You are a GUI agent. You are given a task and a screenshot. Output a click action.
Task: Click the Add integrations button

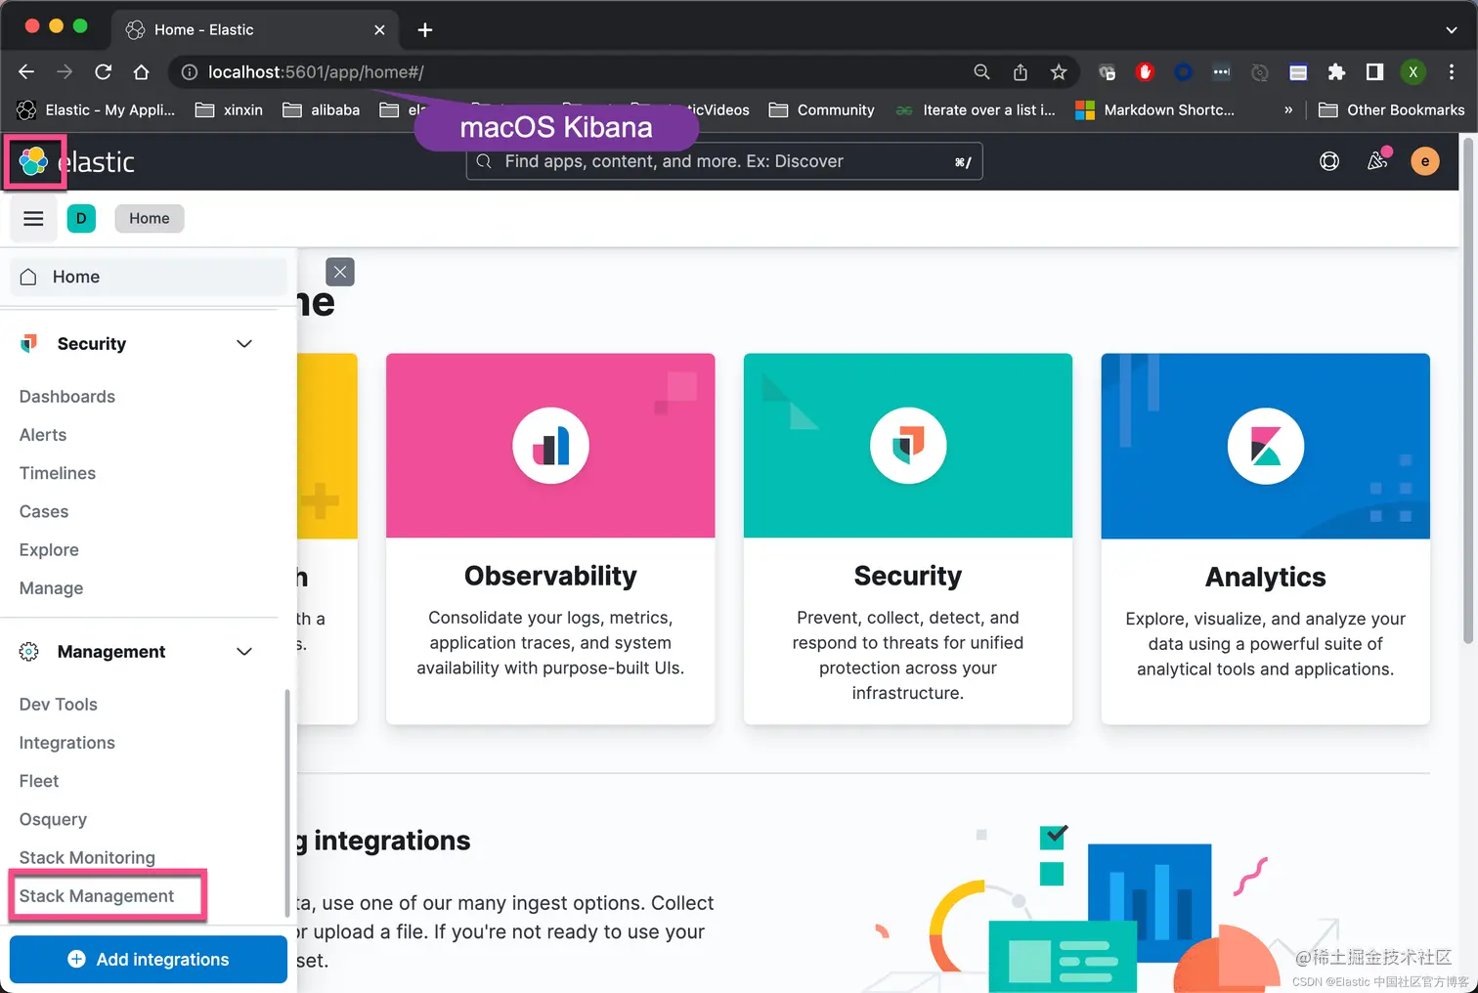(149, 959)
